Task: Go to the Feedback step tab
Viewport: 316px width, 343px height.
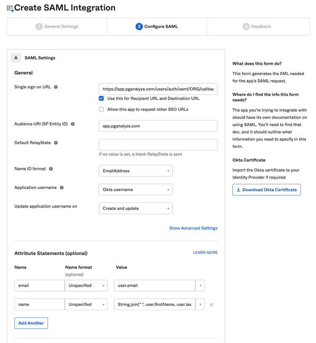Action: 258,27
